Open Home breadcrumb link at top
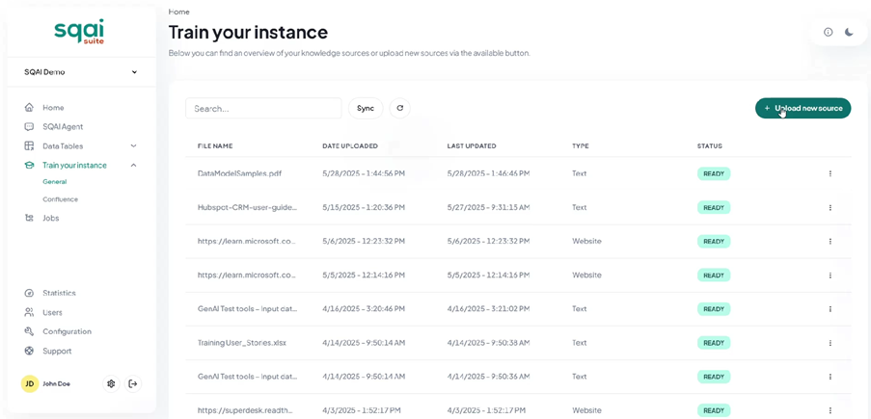The width and height of the screenshot is (871, 419). [178, 12]
